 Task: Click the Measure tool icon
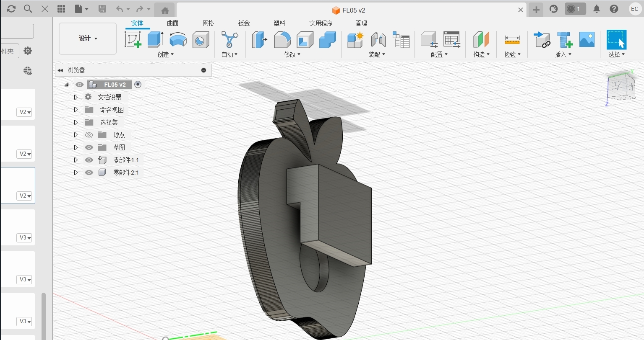click(512, 40)
